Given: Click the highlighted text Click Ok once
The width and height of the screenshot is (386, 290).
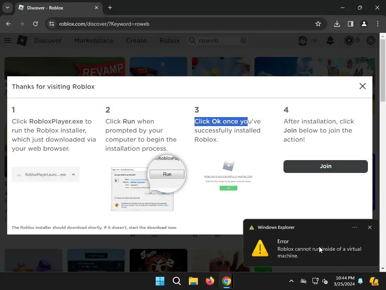Looking at the screenshot, I should click(221, 121).
